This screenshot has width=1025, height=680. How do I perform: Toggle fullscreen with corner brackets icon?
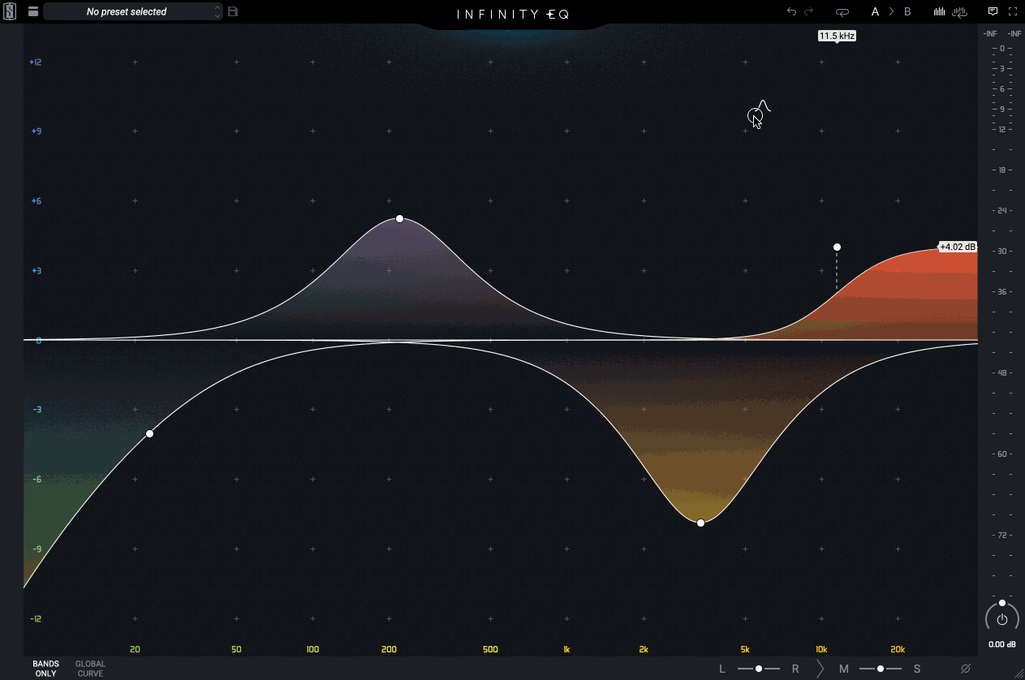pyautogui.click(x=1013, y=11)
